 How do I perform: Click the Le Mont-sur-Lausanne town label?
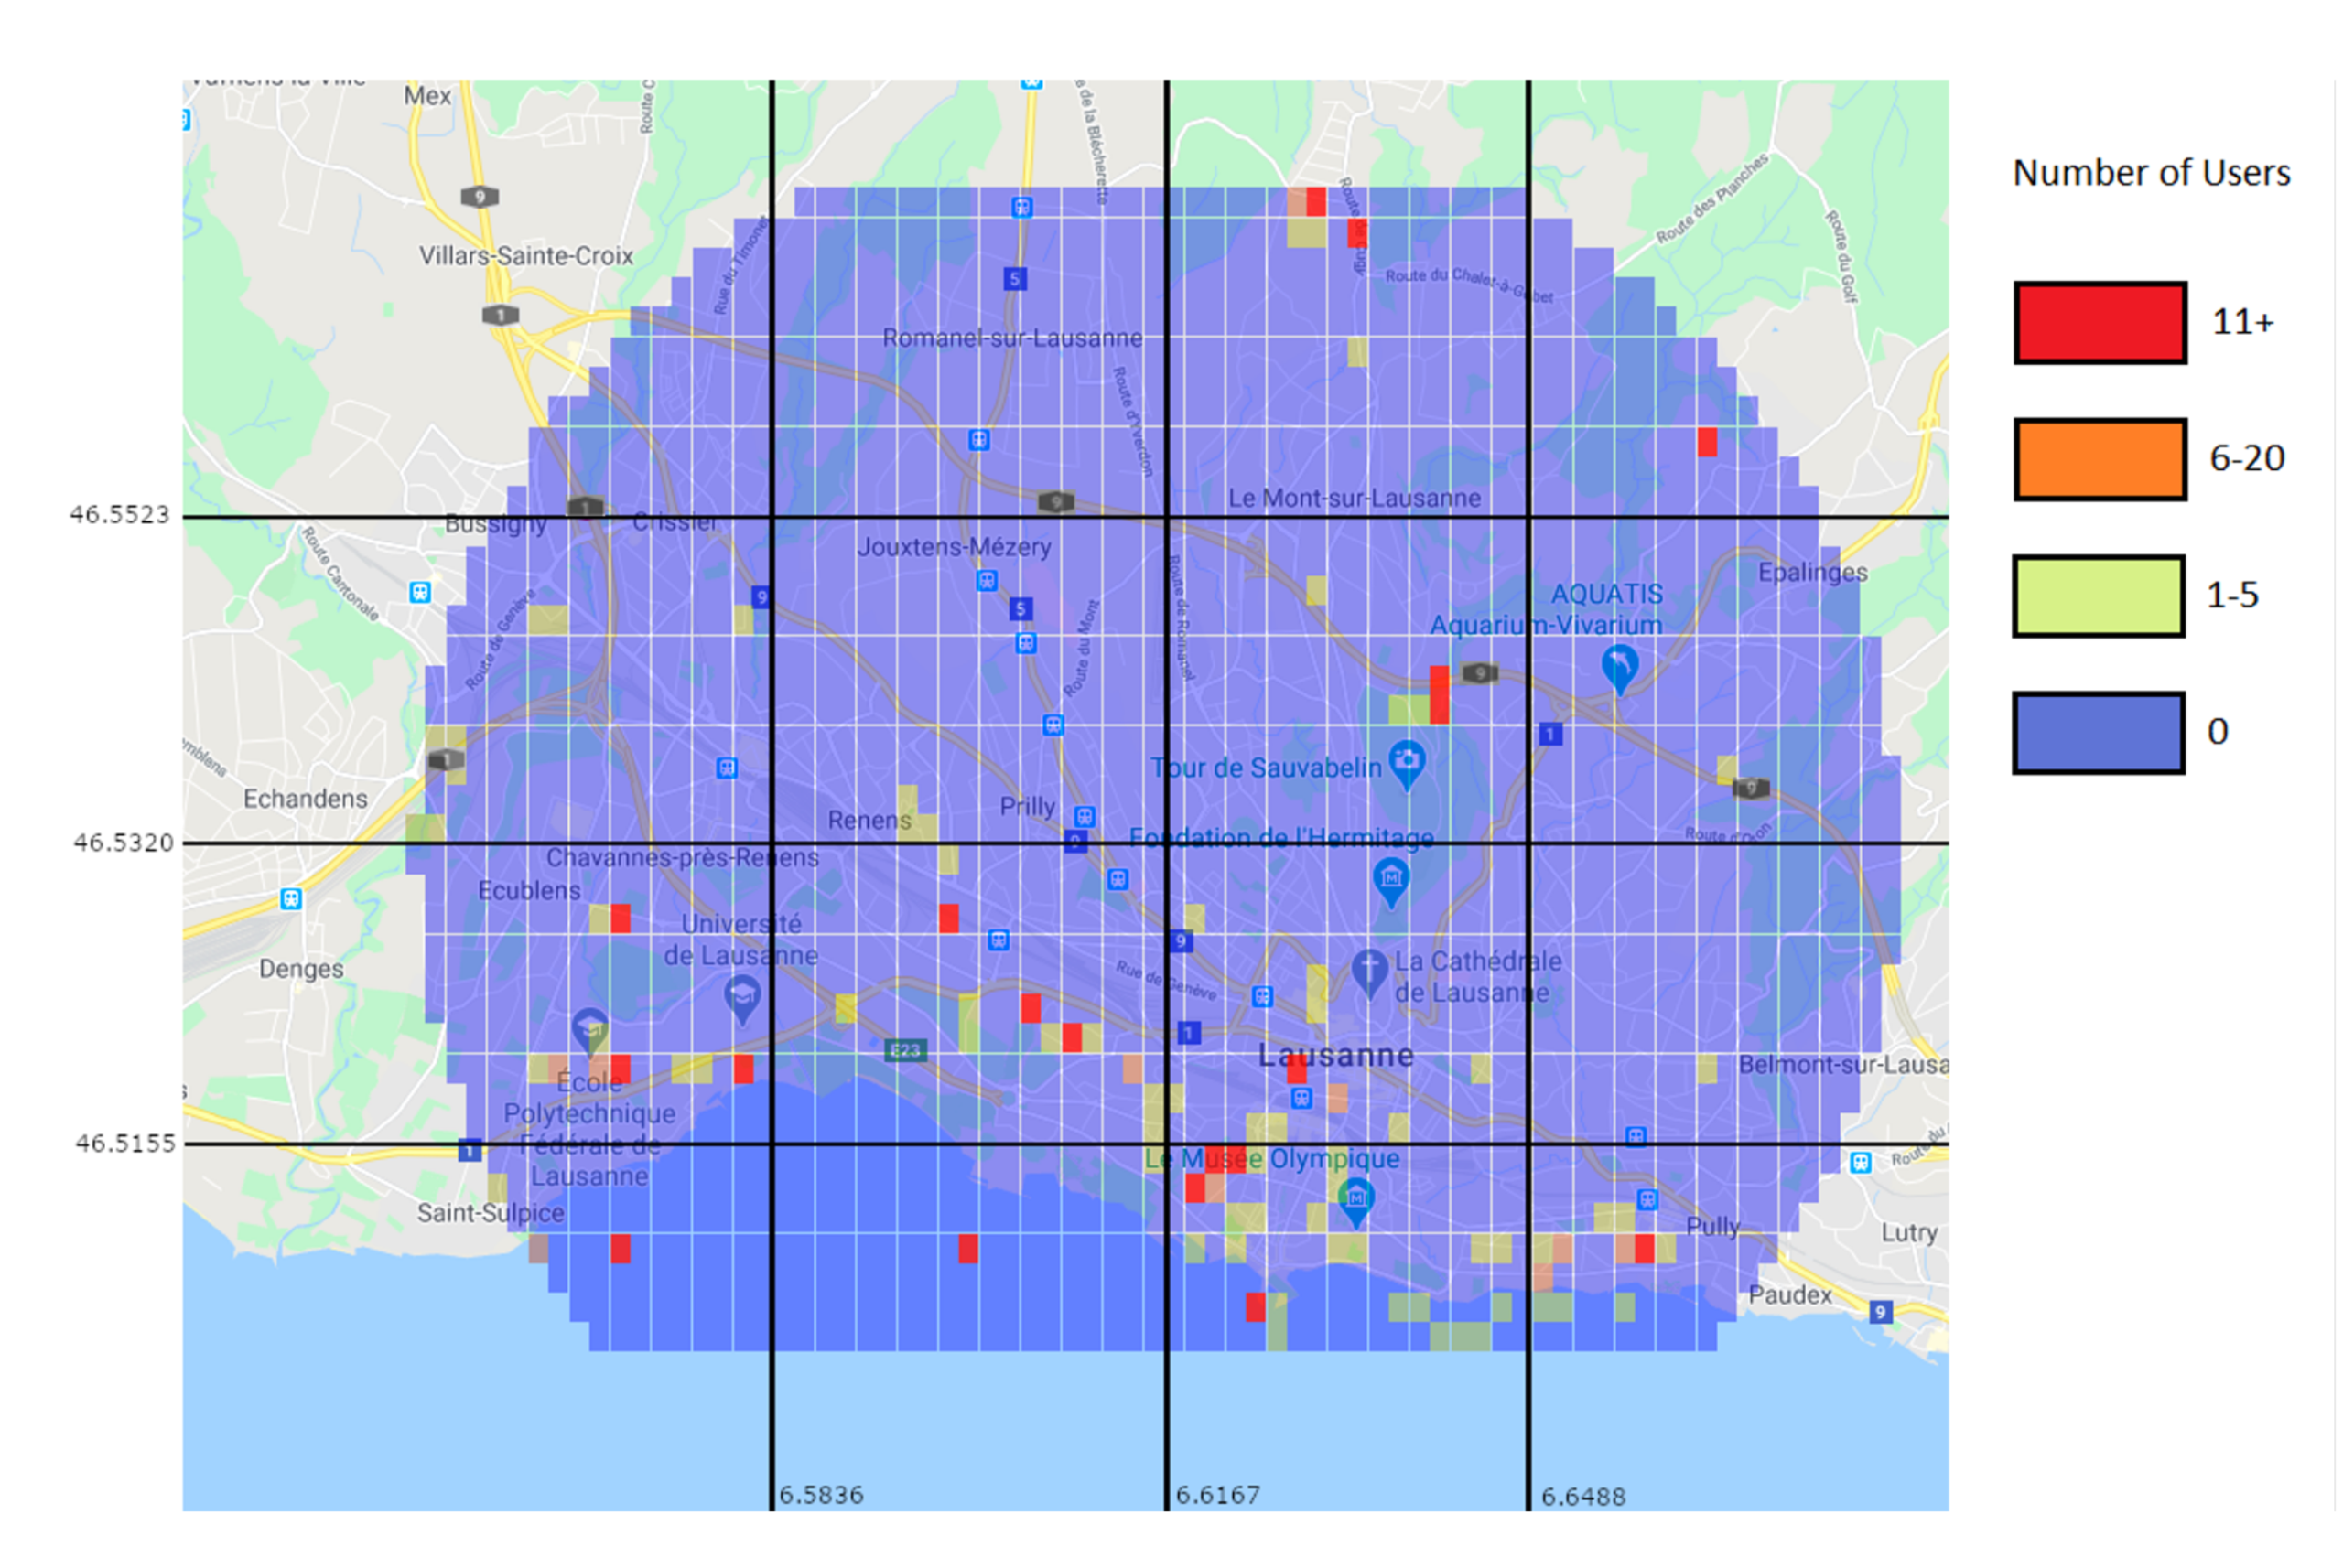click(x=1354, y=498)
